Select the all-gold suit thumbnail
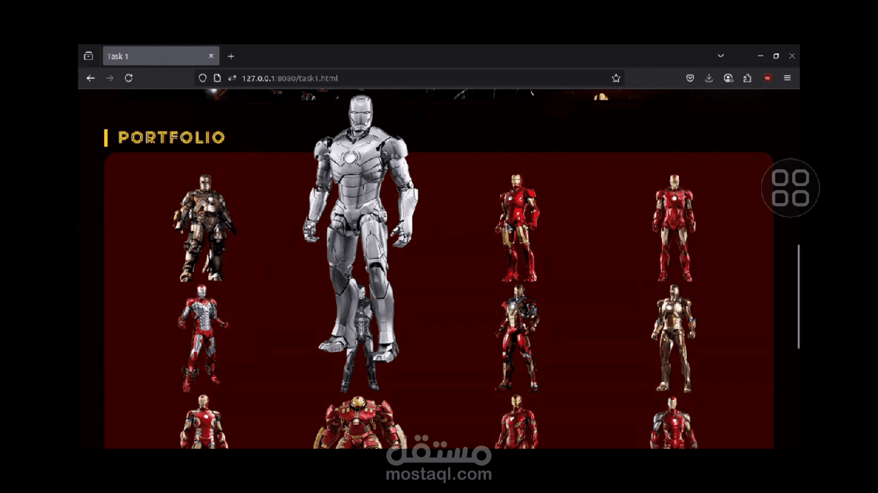 tap(674, 338)
